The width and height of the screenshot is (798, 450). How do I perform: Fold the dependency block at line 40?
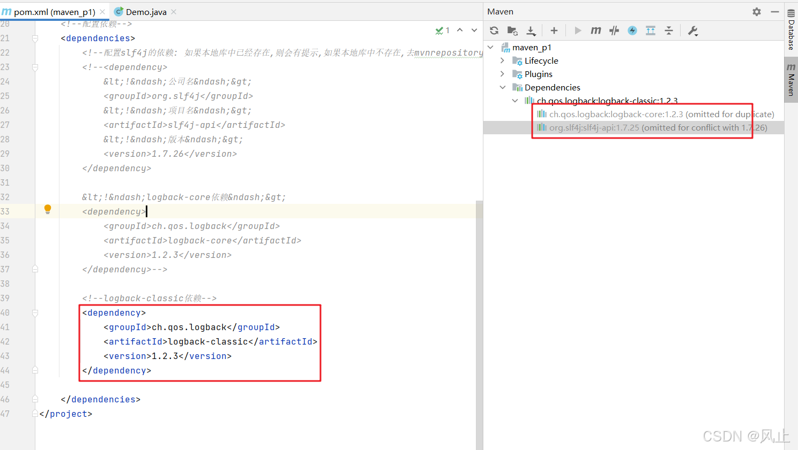(35, 313)
